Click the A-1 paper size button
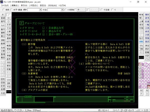Image resolution: width=150 pixels, height=112 pixels. tap(107, 110)
